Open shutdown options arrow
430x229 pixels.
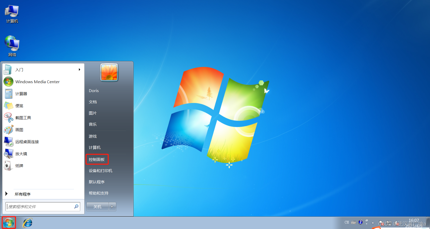coord(112,207)
